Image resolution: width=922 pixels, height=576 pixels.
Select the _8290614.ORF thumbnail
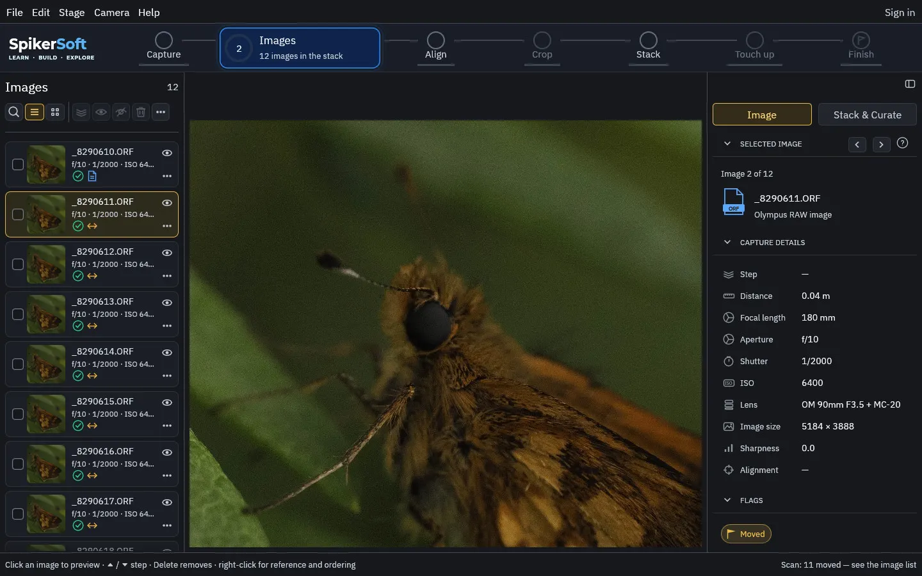click(x=46, y=364)
